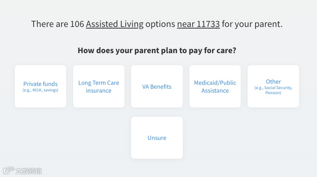Click the word 'insurance' on the card

[x=99, y=91]
